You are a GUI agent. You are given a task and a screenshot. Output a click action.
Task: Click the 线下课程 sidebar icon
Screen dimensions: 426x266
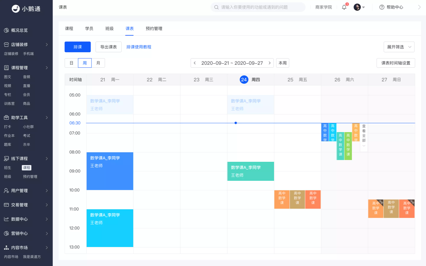click(x=6, y=159)
